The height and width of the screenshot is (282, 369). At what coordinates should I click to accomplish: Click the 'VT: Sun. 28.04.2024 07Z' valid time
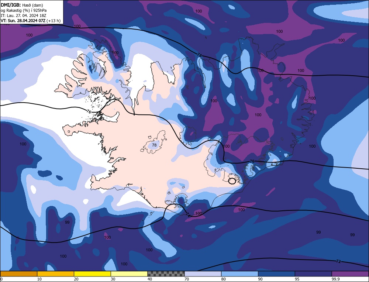(x=23, y=21)
